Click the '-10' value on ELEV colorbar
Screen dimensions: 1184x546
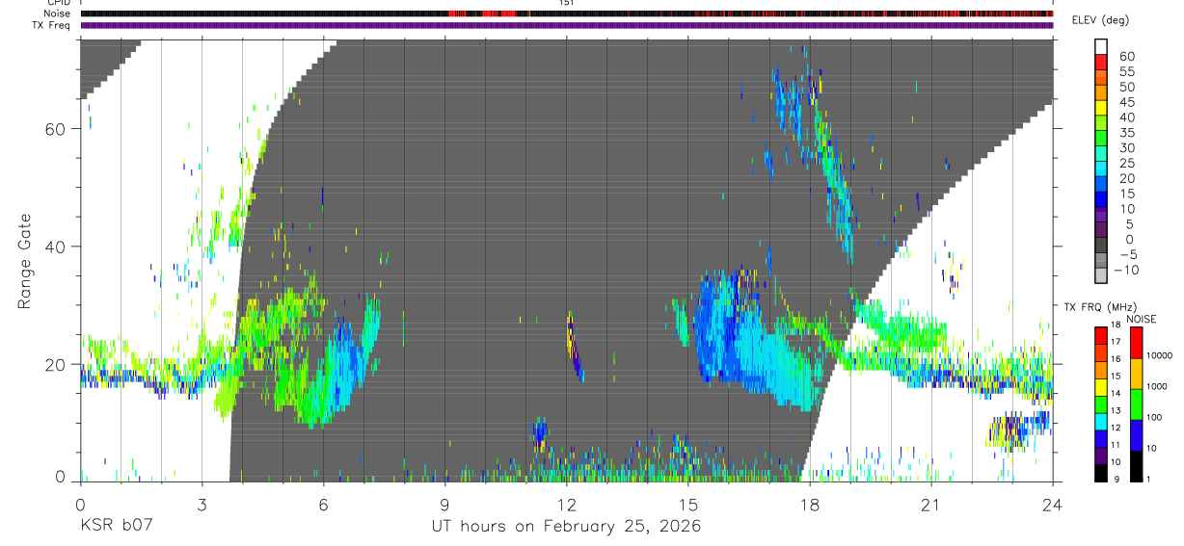click(1126, 270)
